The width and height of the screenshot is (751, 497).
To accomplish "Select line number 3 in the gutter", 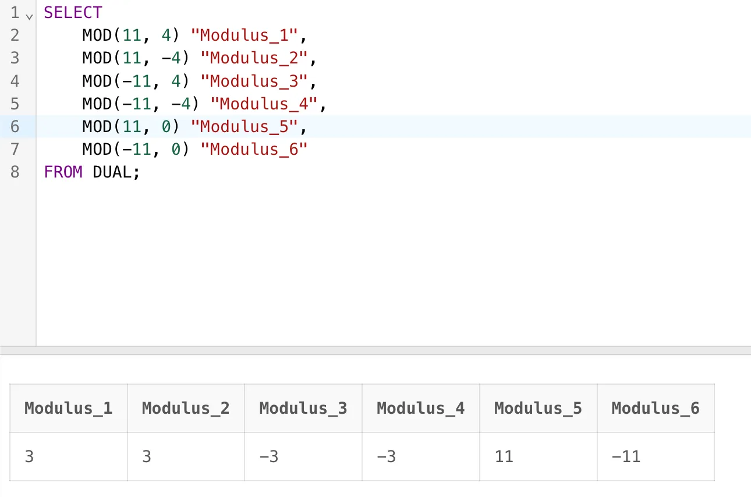I will point(15,58).
